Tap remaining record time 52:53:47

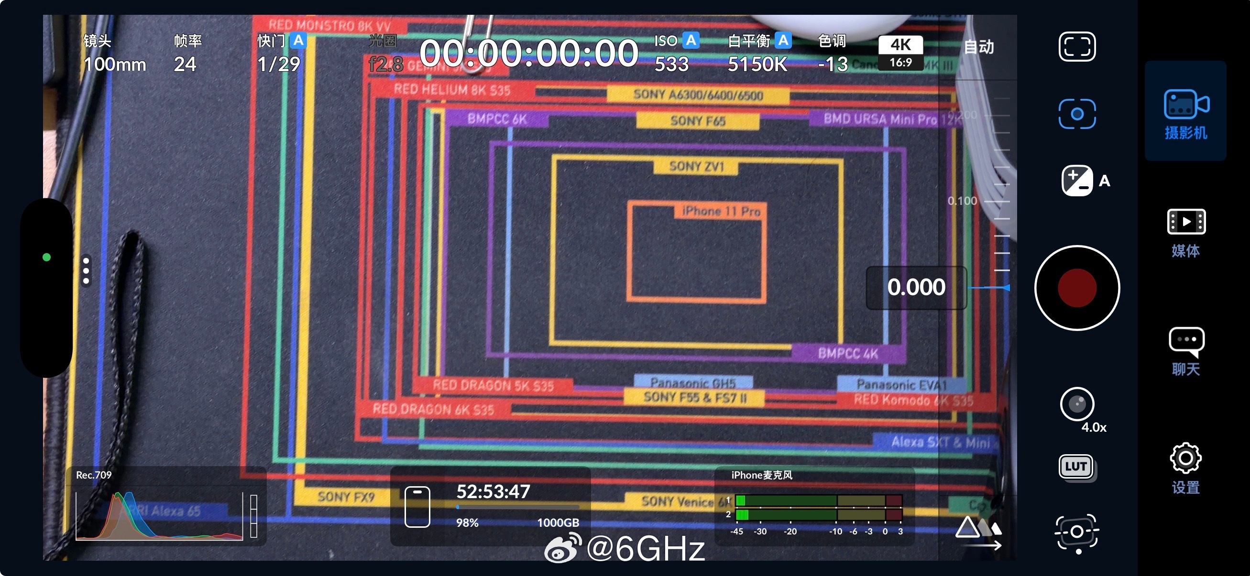coord(493,491)
